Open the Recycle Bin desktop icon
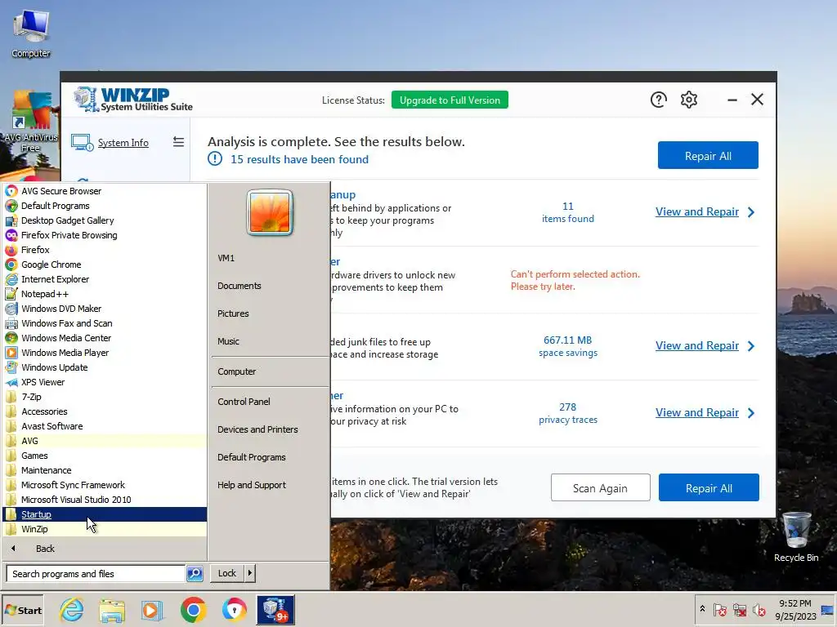Screen dimensions: 837x627 796,537
